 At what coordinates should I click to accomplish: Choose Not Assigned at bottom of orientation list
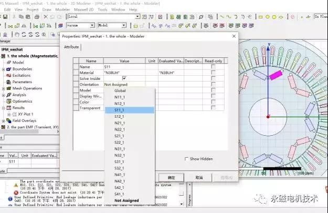point(130,200)
